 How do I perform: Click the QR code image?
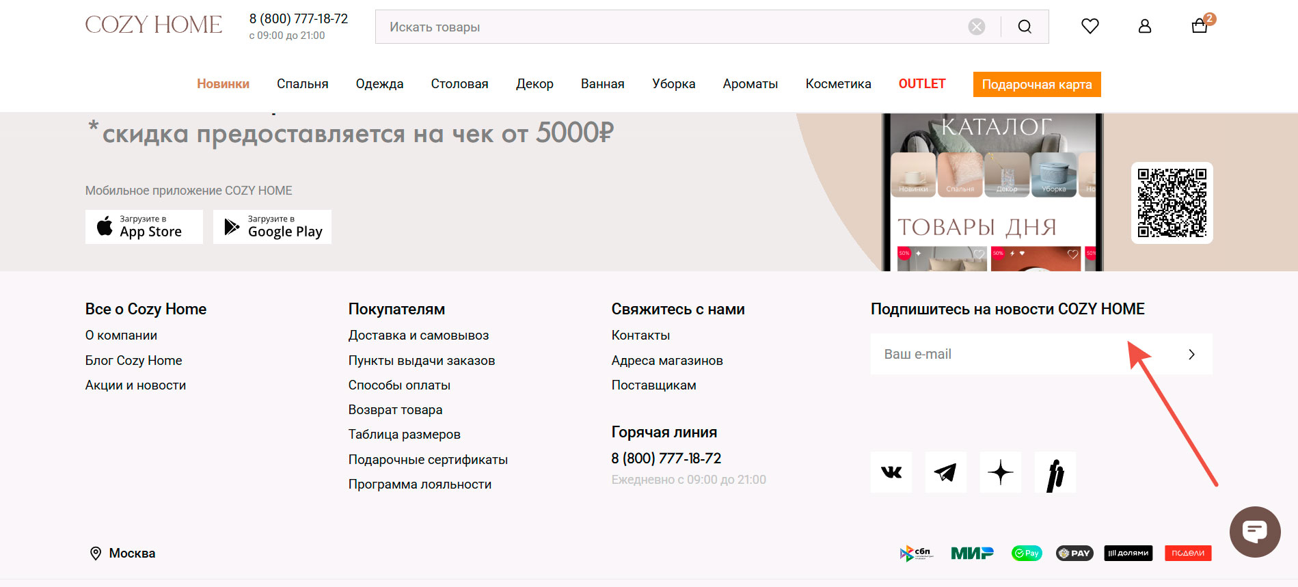[x=1172, y=203]
